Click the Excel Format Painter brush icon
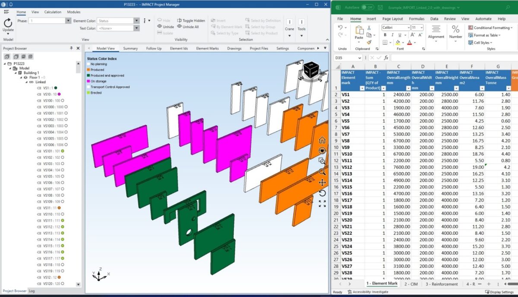This screenshot has height=297, width=518. (369, 42)
